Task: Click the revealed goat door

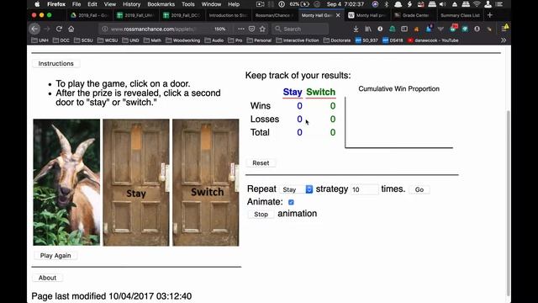Action: [x=66, y=183]
